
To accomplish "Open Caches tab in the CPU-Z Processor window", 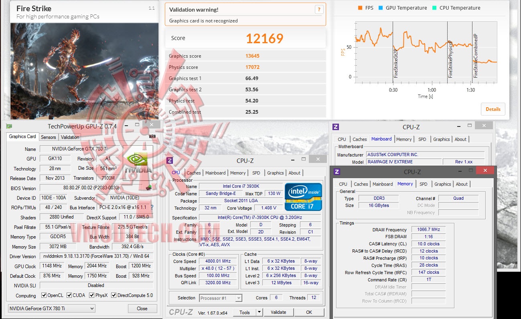I will 194,173.
